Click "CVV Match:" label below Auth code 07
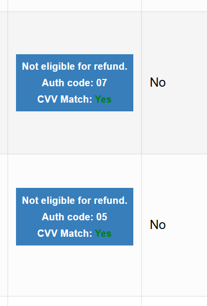The height and width of the screenshot is (306, 207). (x=64, y=99)
